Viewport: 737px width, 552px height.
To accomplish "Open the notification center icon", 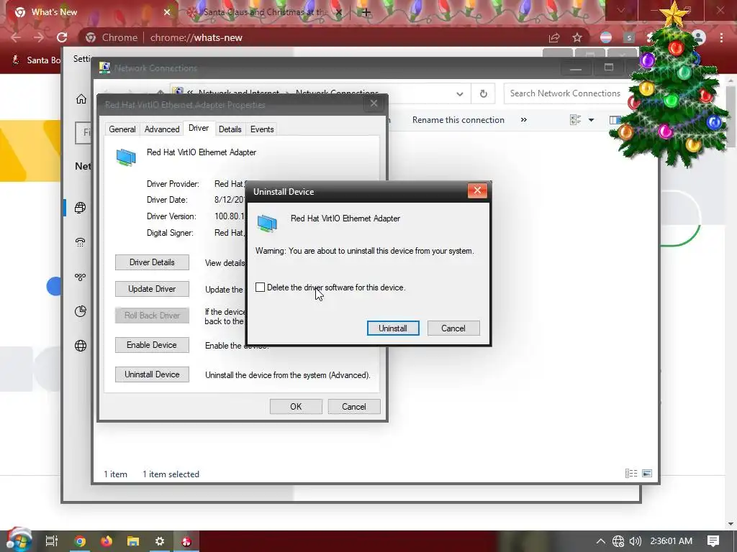I will pos(713,541).
